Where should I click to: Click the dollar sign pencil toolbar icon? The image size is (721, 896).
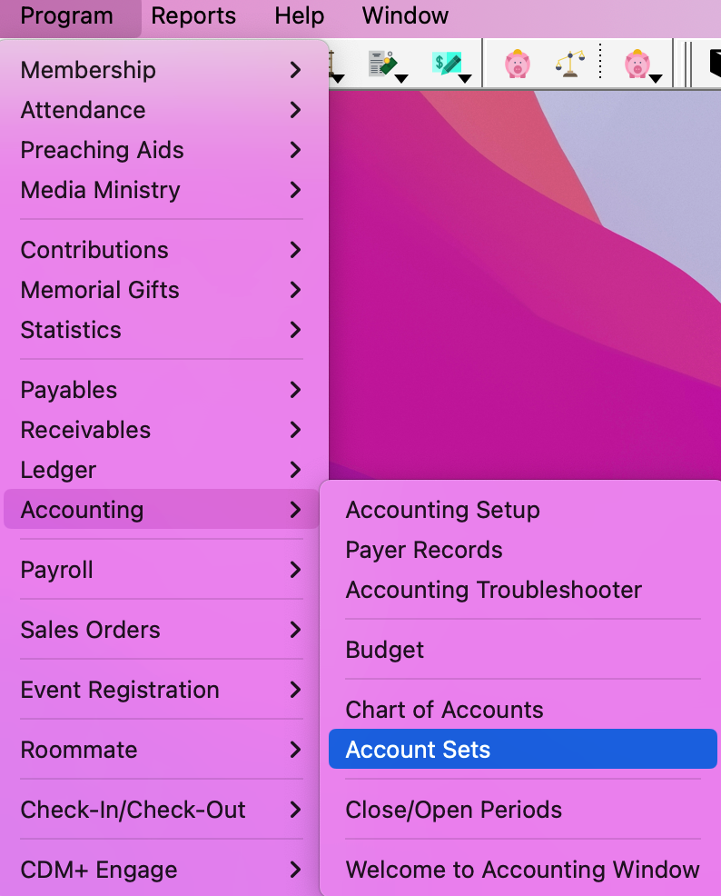446,64
